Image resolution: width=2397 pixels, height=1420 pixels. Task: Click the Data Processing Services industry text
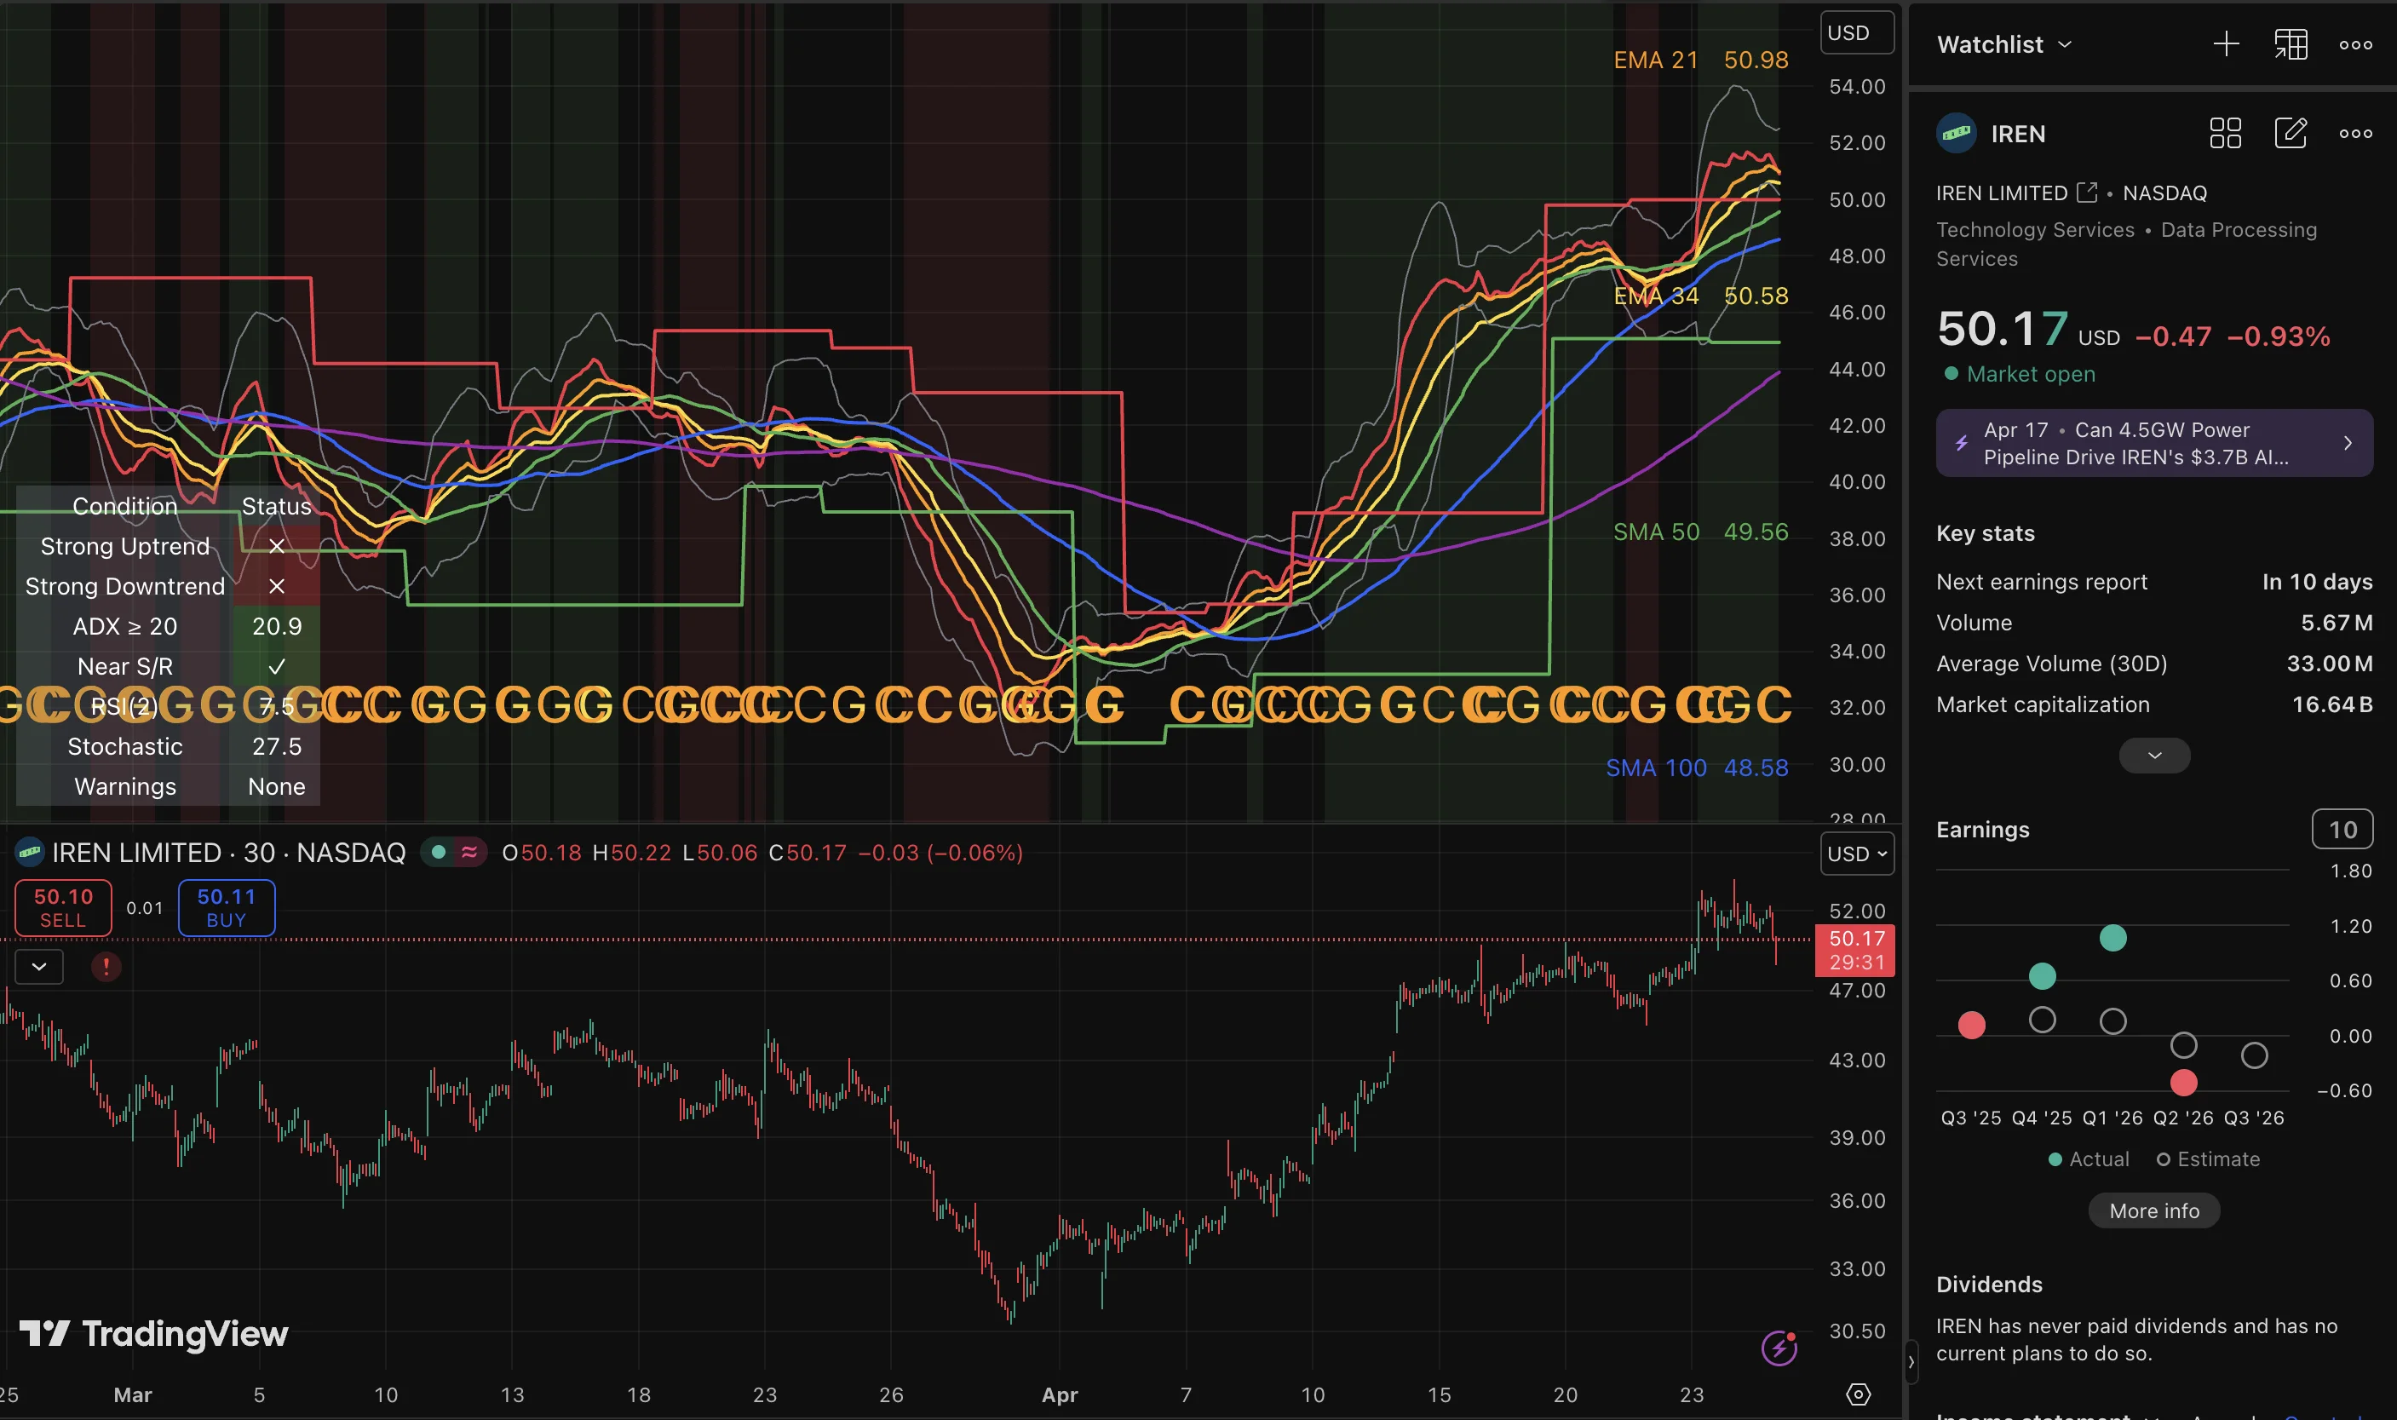point(2126,244)
